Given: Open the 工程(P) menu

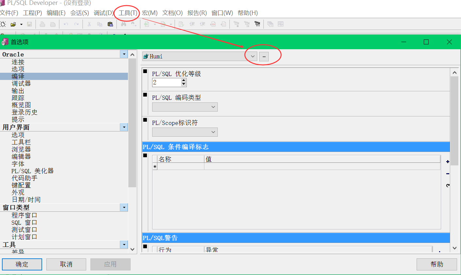Looking at the screenshot, I should tap(32, 13).
